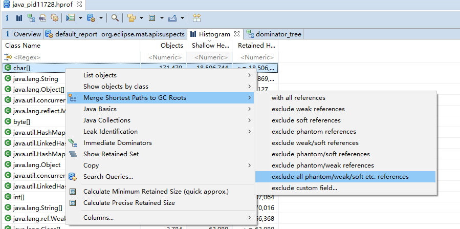The height and width of the screenshot is (229, 460).
Task: Sort by the Shallow Heap column header
Action: pyautogui.click(x=209, y=46)
